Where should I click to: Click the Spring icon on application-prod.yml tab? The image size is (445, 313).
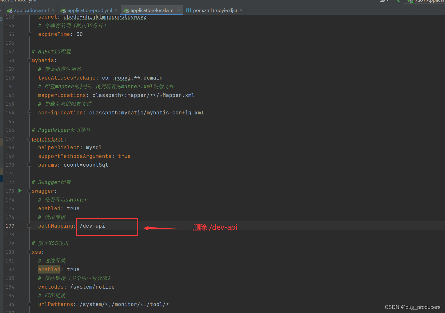click(63, 11)
